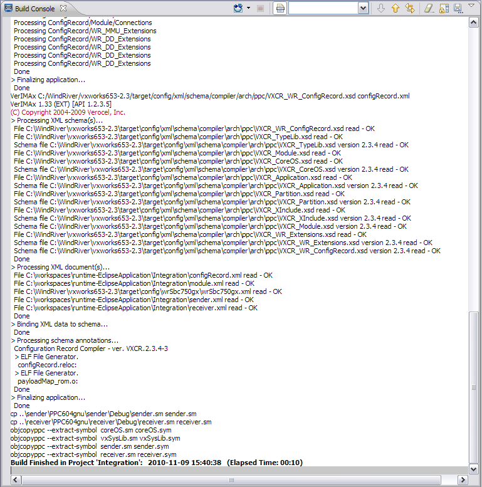Click the Integration\receiver.xml read - OK line
This screenshot has height=487, width=482.
(136, 308)
